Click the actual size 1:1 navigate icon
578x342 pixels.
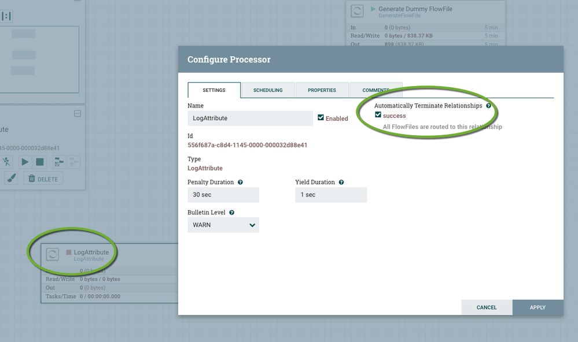(6, 16)
